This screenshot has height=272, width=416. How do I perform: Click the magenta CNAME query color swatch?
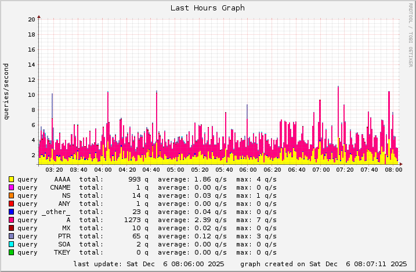tap(11, 187)
